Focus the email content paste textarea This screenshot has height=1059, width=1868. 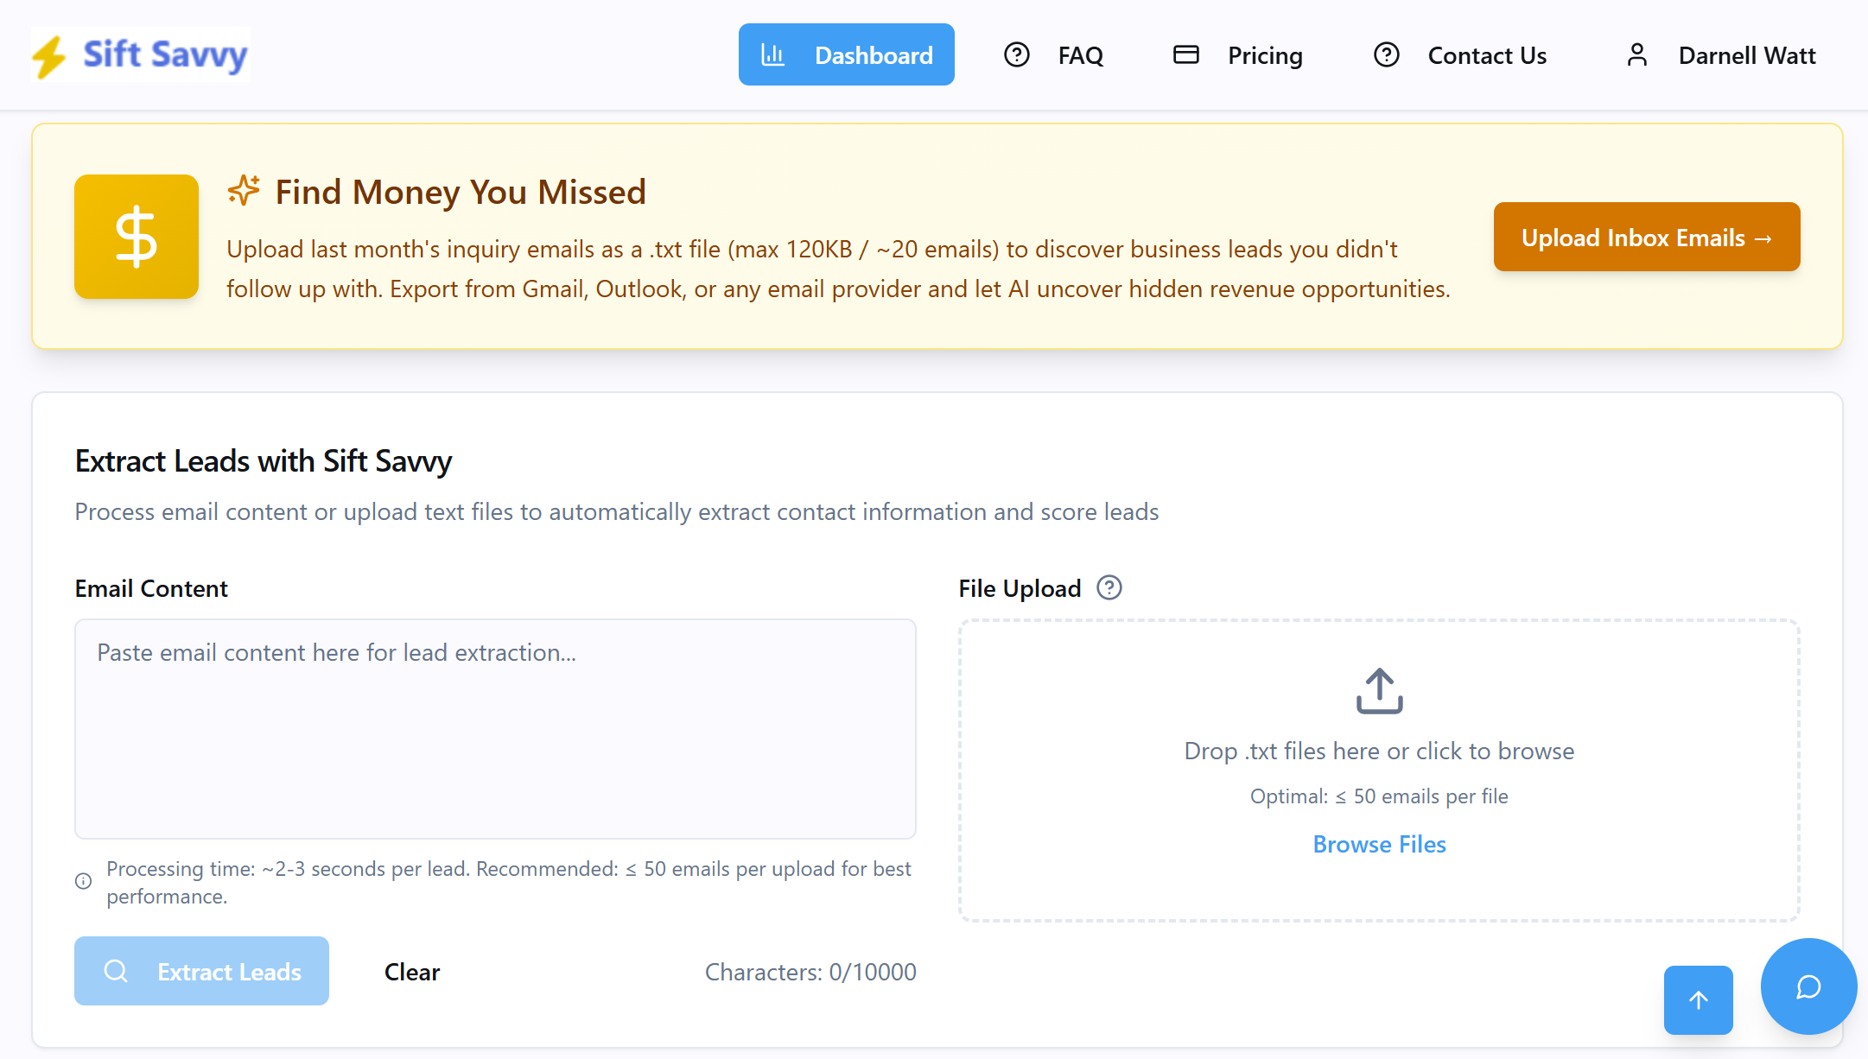(x=495, y=728)
